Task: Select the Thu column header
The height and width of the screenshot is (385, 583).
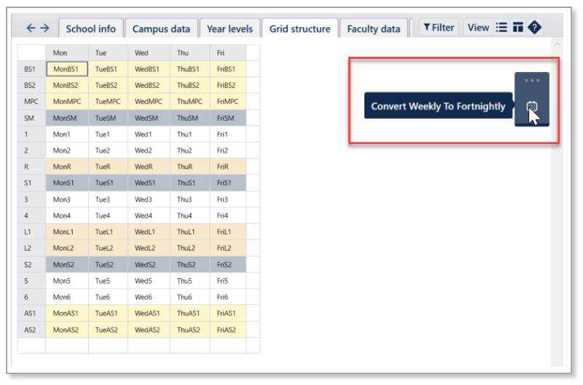Action: click(190, 52)
